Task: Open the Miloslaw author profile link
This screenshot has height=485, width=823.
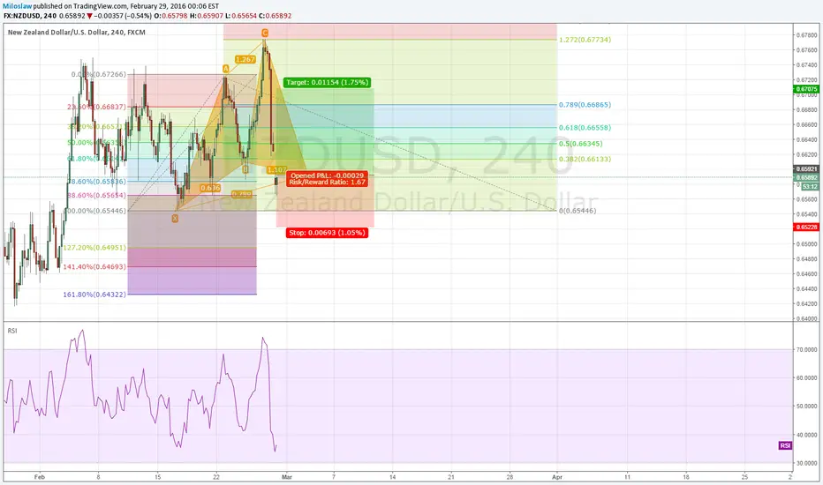Action: [x=18, y=6]
